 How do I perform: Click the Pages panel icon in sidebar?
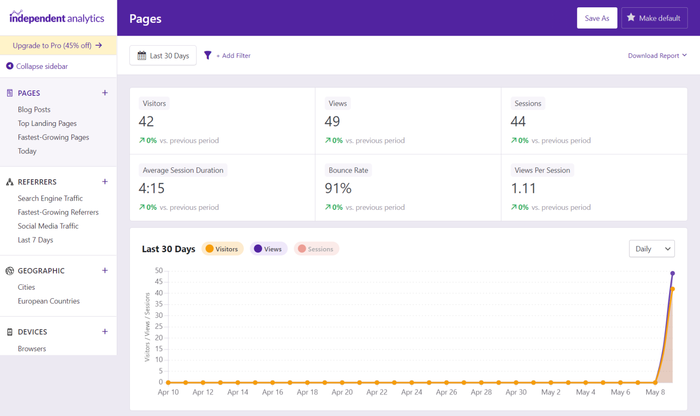click(9, 93)
